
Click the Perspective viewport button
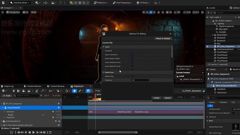pyautogui.click(x=13, y=12)
